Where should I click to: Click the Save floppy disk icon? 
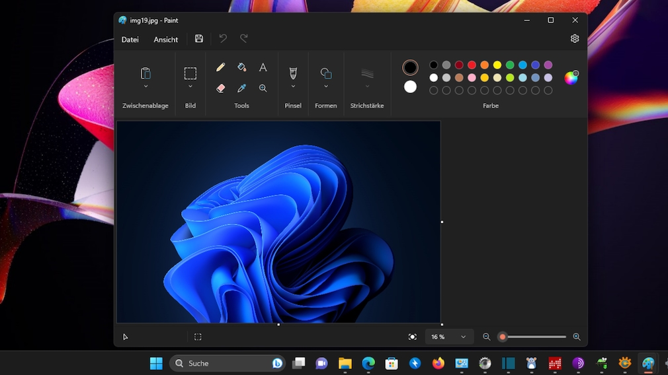pos(199,39)
